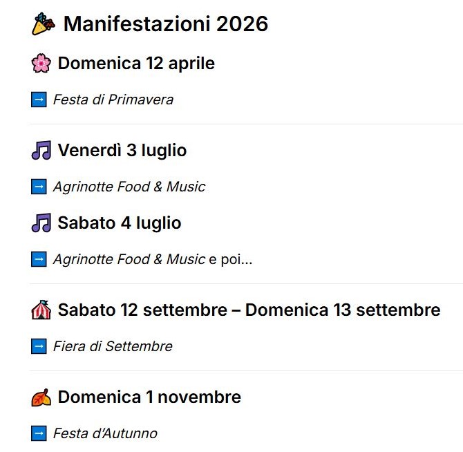Click the arrow icon before Festa di Primavera
Image resolution: width=463 pixels, height=452 pixels.
pyautogui.click(x=39, y=100)
